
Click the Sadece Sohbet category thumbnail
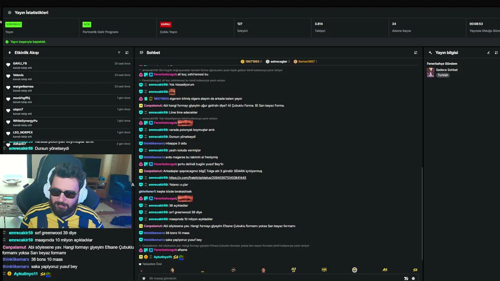430,72
